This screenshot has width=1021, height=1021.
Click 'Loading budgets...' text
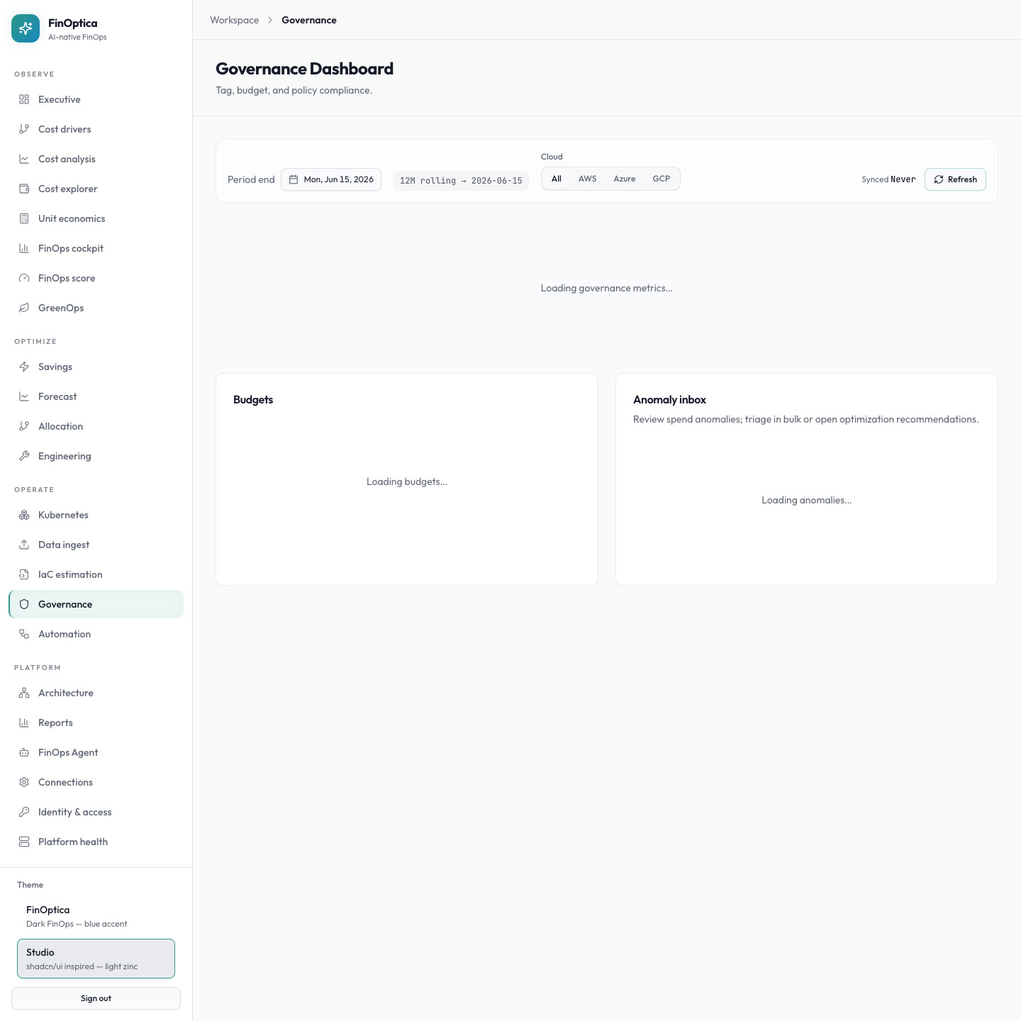pos(406,481)
